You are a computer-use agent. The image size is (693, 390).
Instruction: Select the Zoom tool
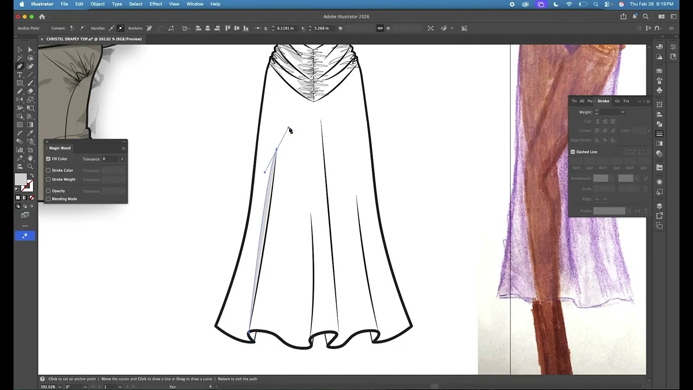click(x=30, y=166)
